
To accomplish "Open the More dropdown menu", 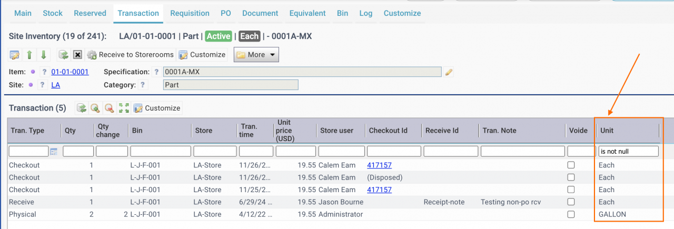I will point(256,55).
